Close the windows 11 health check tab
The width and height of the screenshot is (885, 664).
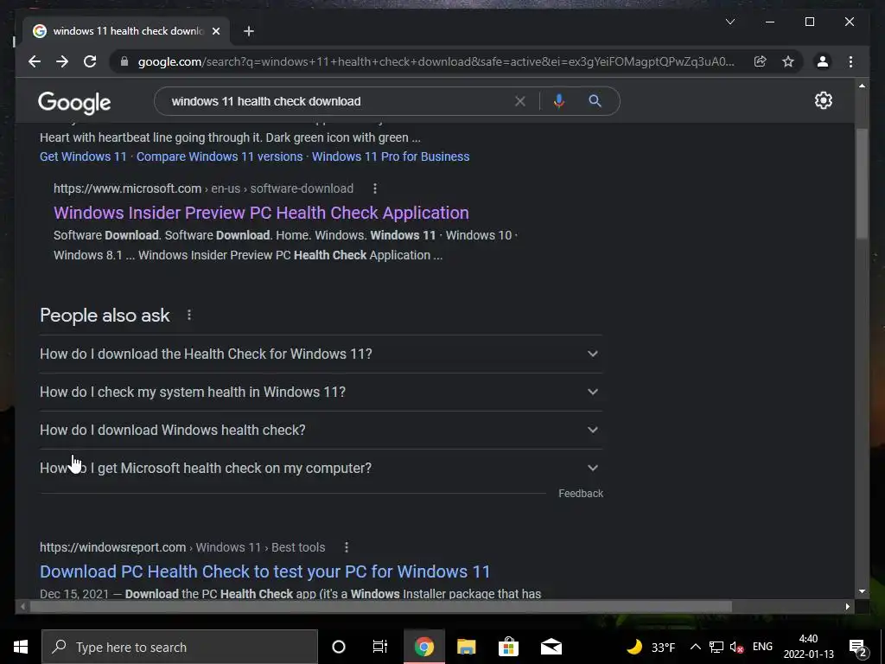[x=215, y=31]
